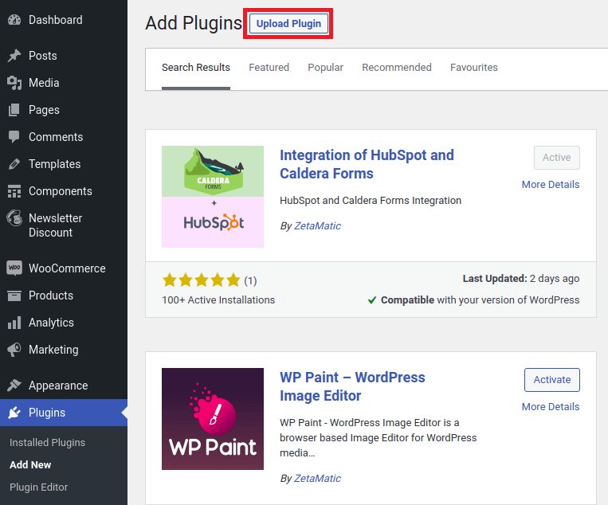Open More Details for HubSpot Caldera plugin
608x505 pixels.
click(550, 185)
